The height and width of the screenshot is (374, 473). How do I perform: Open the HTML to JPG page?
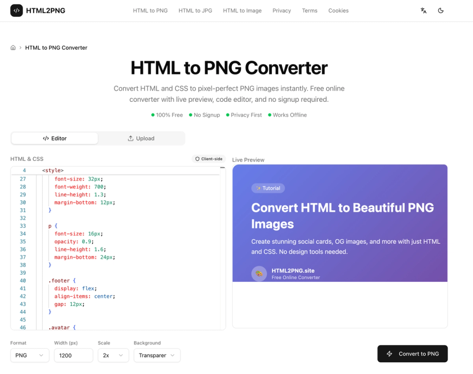[x=195, y=10]
